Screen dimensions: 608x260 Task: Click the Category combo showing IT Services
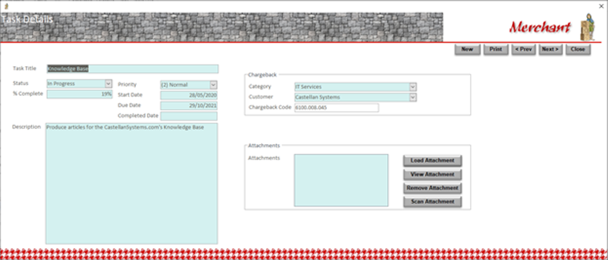pyautogui.click(x=355, y=87)
